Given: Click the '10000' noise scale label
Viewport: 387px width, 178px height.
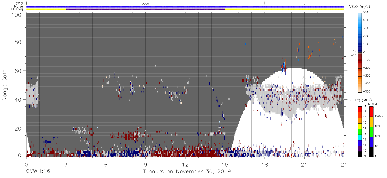Looking at the screenshot, I should coord(380,116).
